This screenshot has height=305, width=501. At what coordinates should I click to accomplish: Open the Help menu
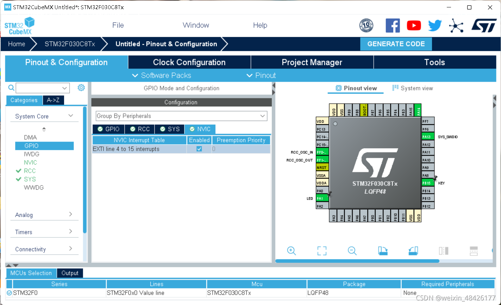coord(260,25)
